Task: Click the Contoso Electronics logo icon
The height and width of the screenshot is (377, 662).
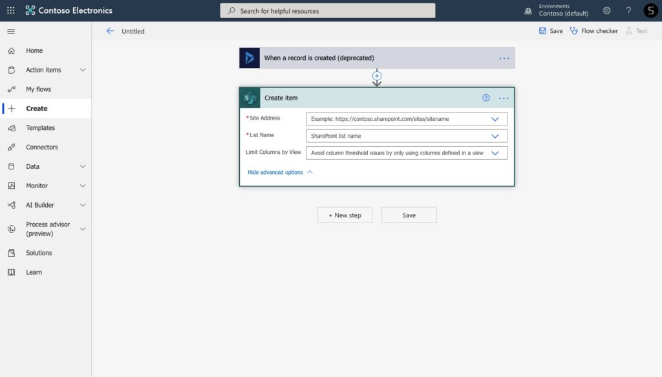Action: click(x=30, y=10)
